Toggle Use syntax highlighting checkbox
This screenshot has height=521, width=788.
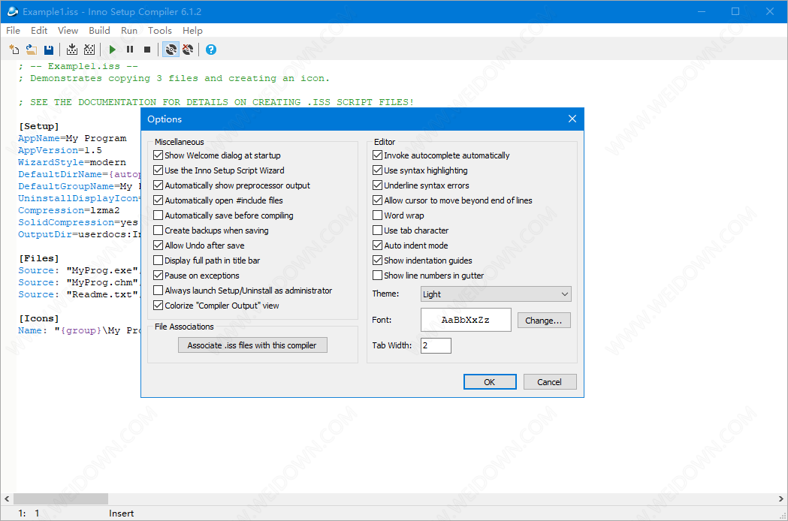tap(377, 170)
